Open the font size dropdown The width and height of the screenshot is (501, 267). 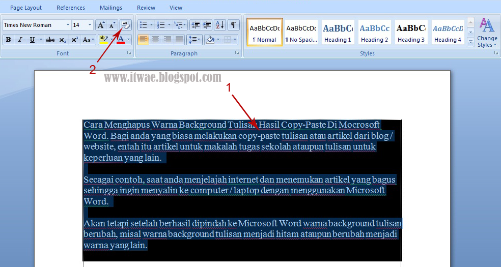pyautogui.click(x=90, y=25)
